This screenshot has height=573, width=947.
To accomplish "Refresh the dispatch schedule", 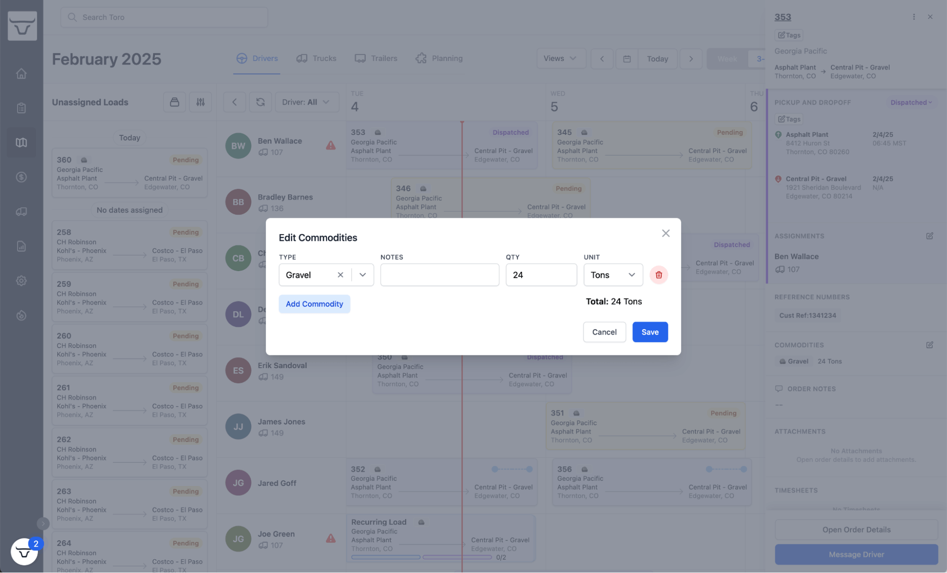I will point(260,102).
